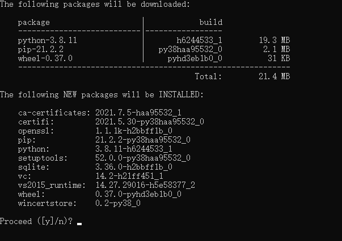Click the pip-21.2.2 package entry
The width and height of the screenshot is (342, 241).
[41, 49]
